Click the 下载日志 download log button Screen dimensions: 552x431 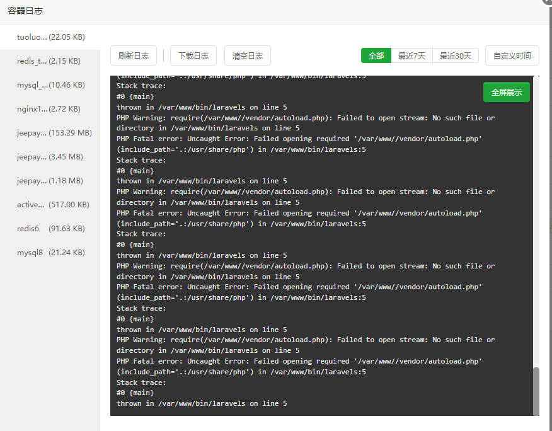pos(193,55)
